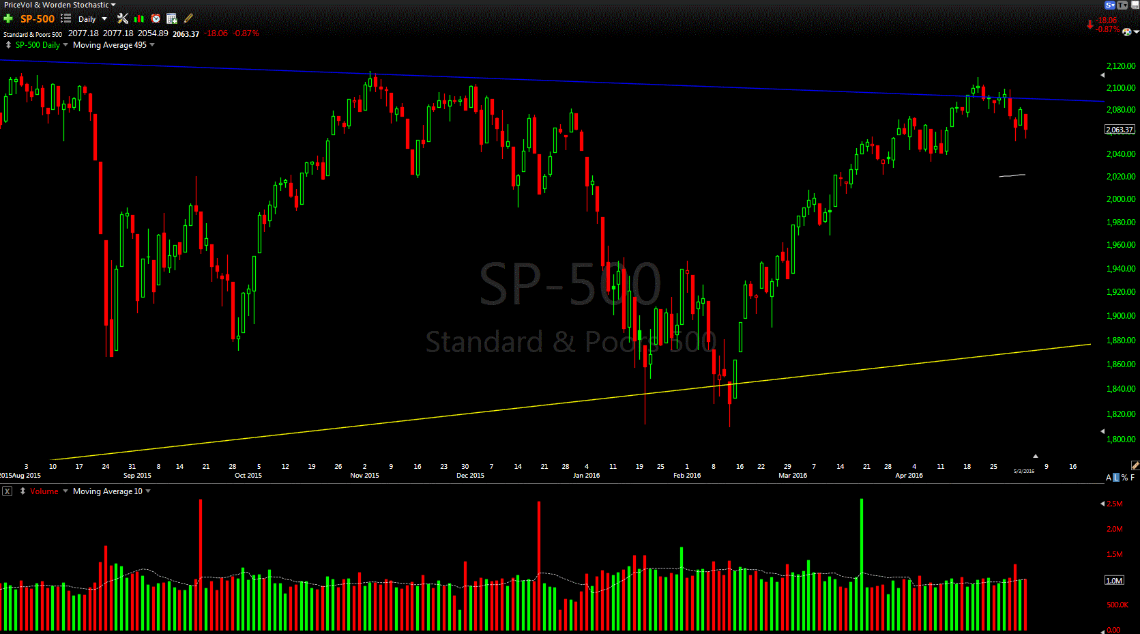Click the color palette icon at top right
The width and height of the screenshot is (1140, 634).
click(1126, 32)
